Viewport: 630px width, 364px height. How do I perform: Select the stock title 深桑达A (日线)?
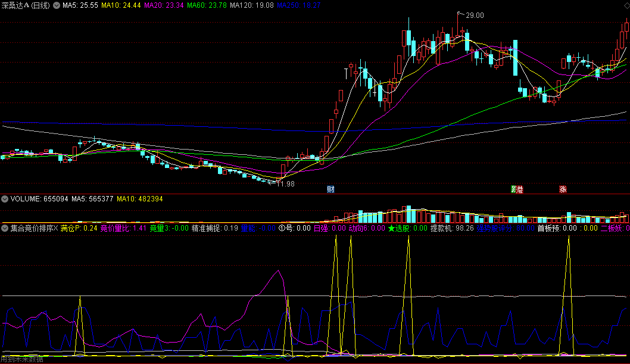point(26,5)
